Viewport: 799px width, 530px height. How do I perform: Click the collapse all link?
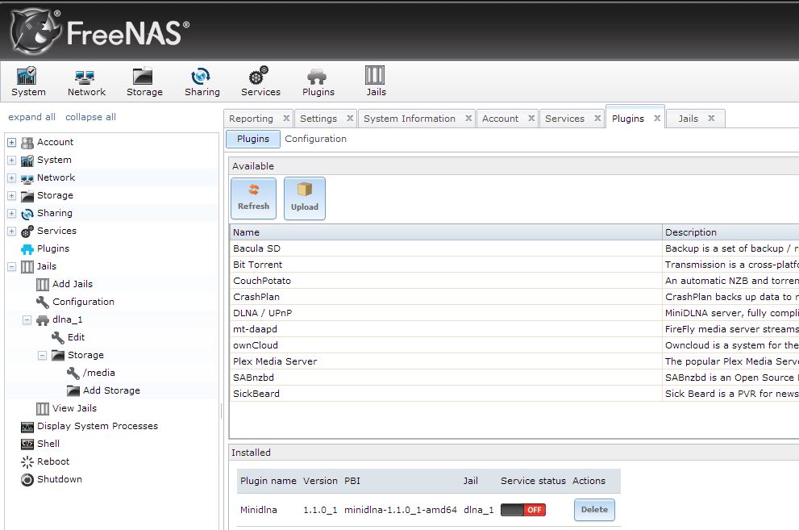(x=90, y=117)
